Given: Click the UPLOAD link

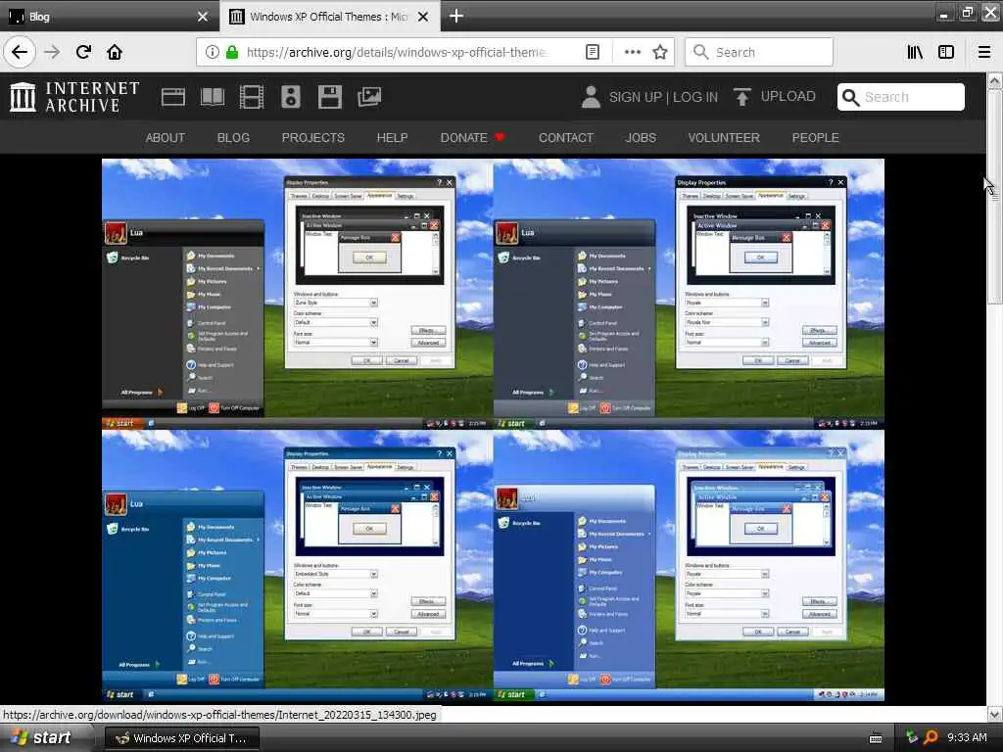Looking at the screenshot, I should coord(788,97).
